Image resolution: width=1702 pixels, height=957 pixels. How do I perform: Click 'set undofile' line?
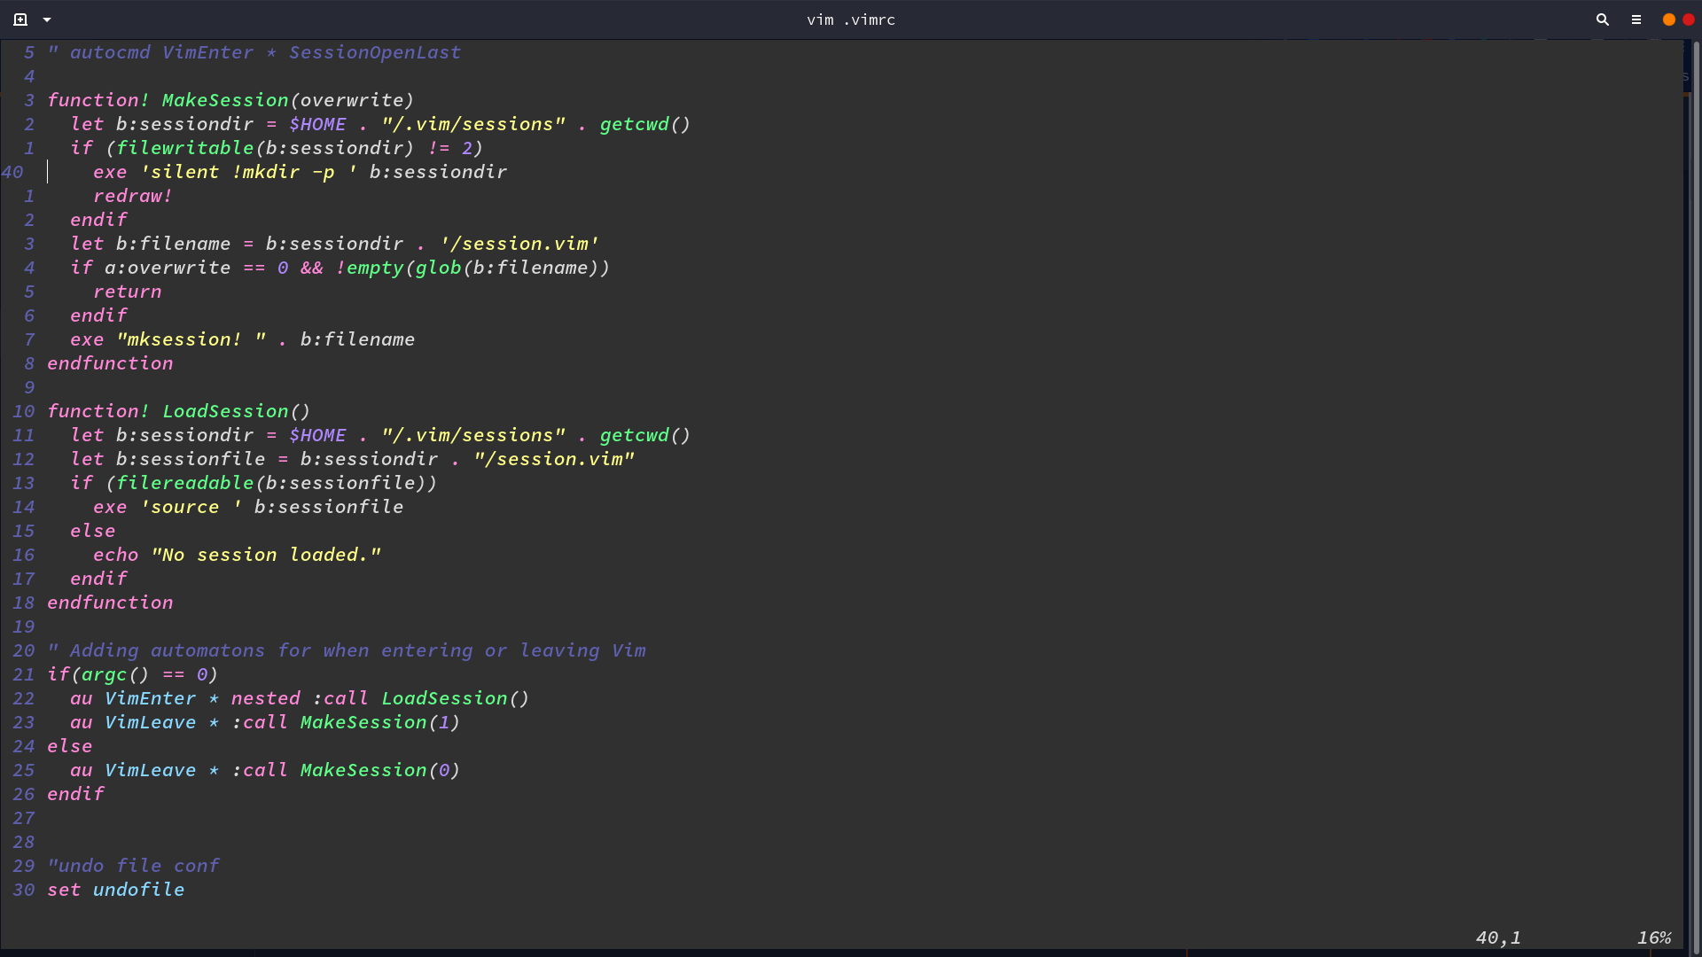(x=116, y=890)
